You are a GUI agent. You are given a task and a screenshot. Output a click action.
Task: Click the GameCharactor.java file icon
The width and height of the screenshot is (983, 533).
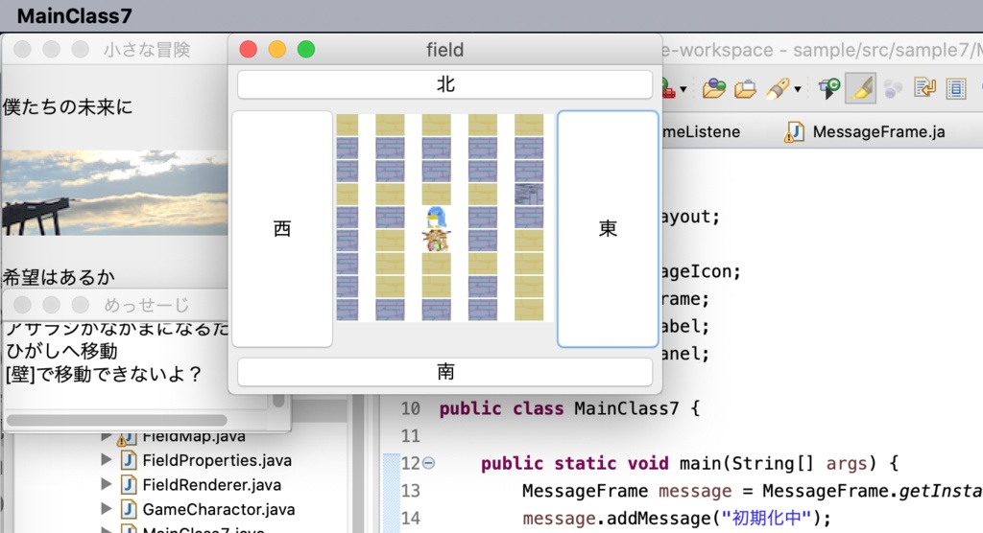point(129,509)
